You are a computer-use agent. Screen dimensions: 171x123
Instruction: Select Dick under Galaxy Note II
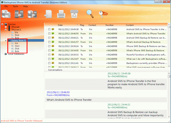point(17,48)
